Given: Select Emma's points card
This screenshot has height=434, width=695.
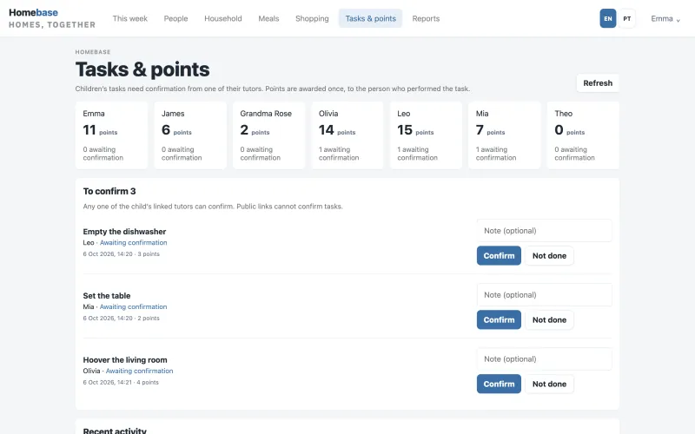Looking at the screenshot, I should (111, 135).
